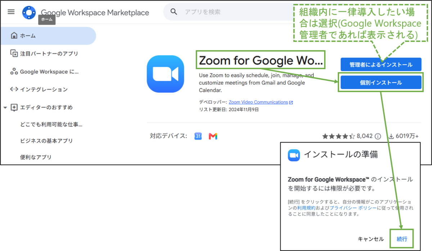Click the リスト更新日: 2024年11月9日 text

(x=229, y=110)
